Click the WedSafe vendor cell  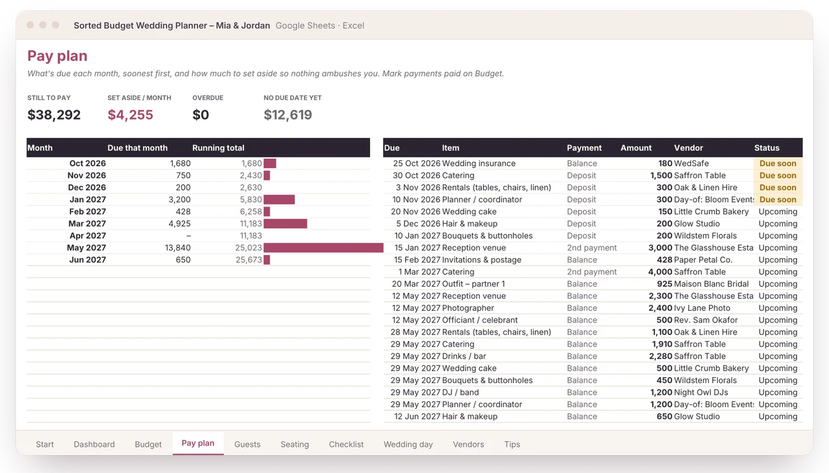pos(692,163)
